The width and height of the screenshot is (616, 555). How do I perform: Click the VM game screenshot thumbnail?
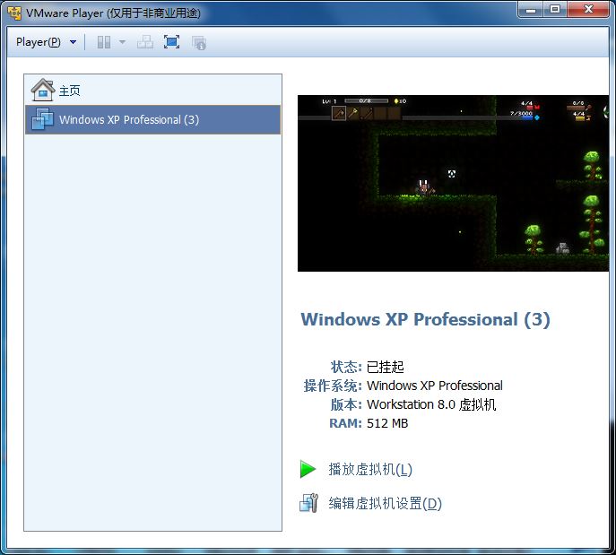(453, 183)
